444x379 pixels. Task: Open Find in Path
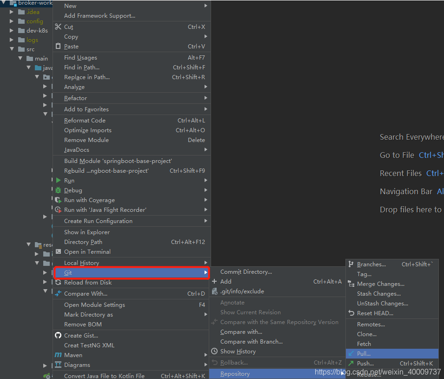tap(132, 67)
